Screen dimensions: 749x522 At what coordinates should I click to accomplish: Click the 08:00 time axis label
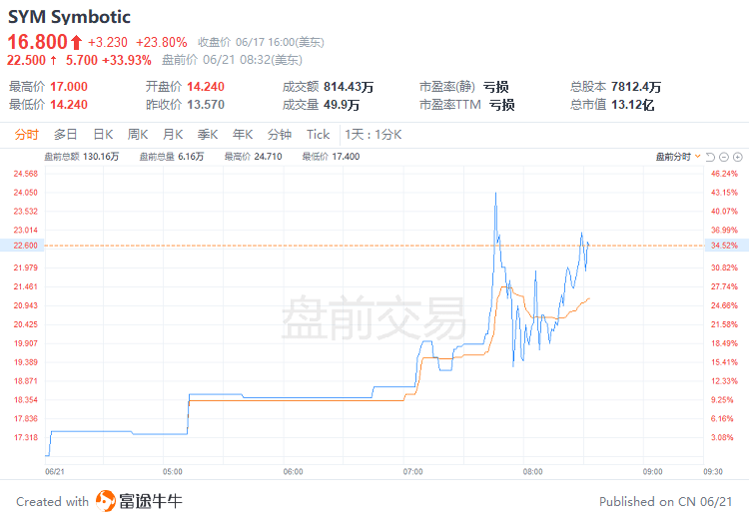pyautogui.click(x=532, y=472)
